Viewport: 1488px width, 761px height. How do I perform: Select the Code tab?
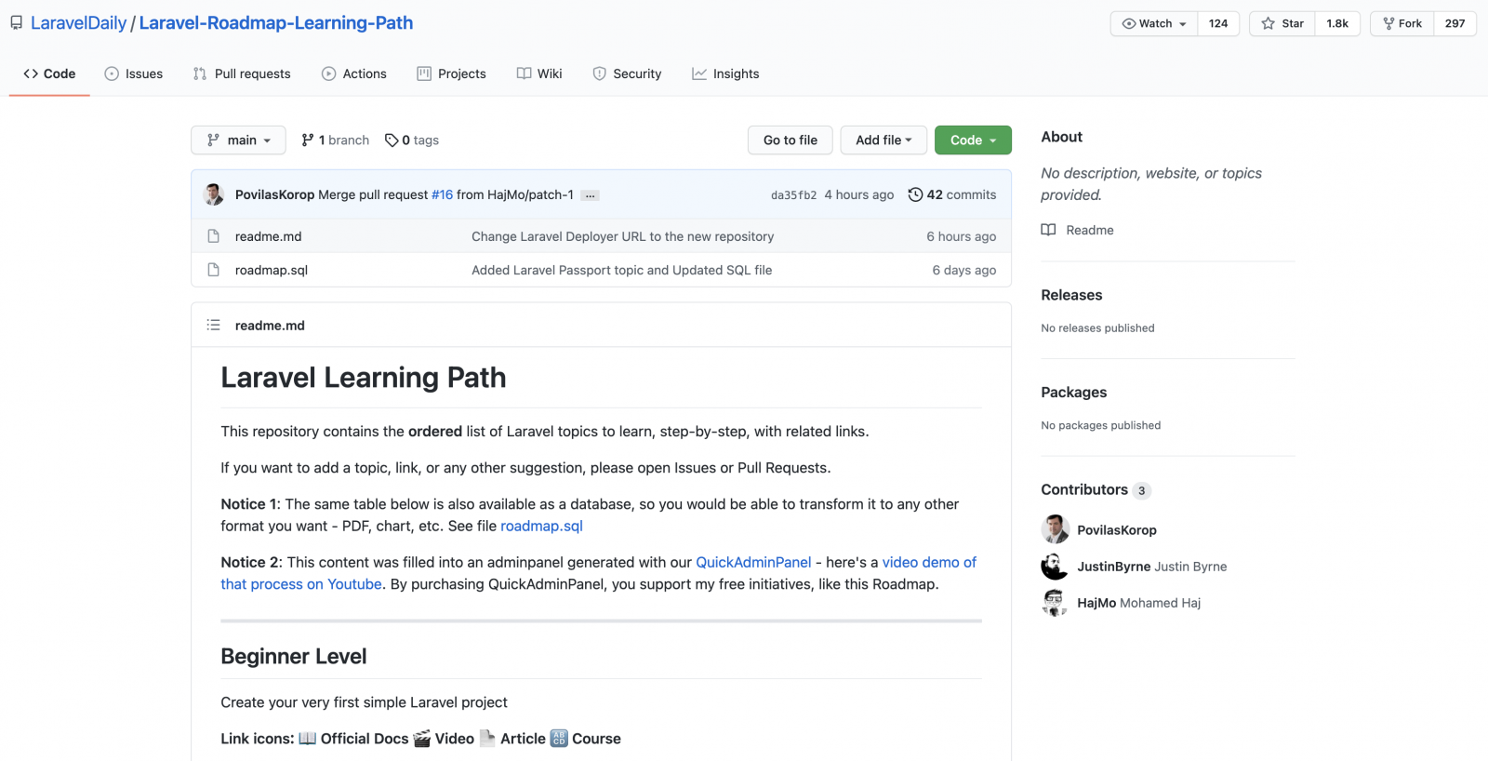tap(49, 73)
